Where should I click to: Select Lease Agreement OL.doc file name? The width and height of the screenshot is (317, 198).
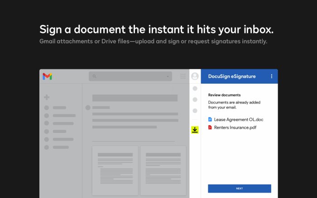(x=239, y=119)
